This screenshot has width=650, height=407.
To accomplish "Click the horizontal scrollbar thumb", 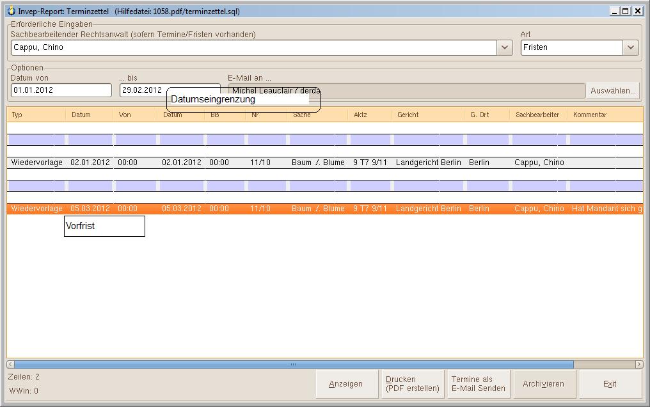I will [294, 364].
